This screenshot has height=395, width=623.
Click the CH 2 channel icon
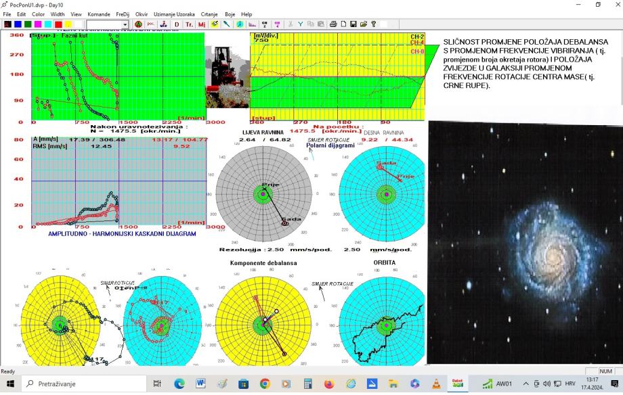coord(265,24)
